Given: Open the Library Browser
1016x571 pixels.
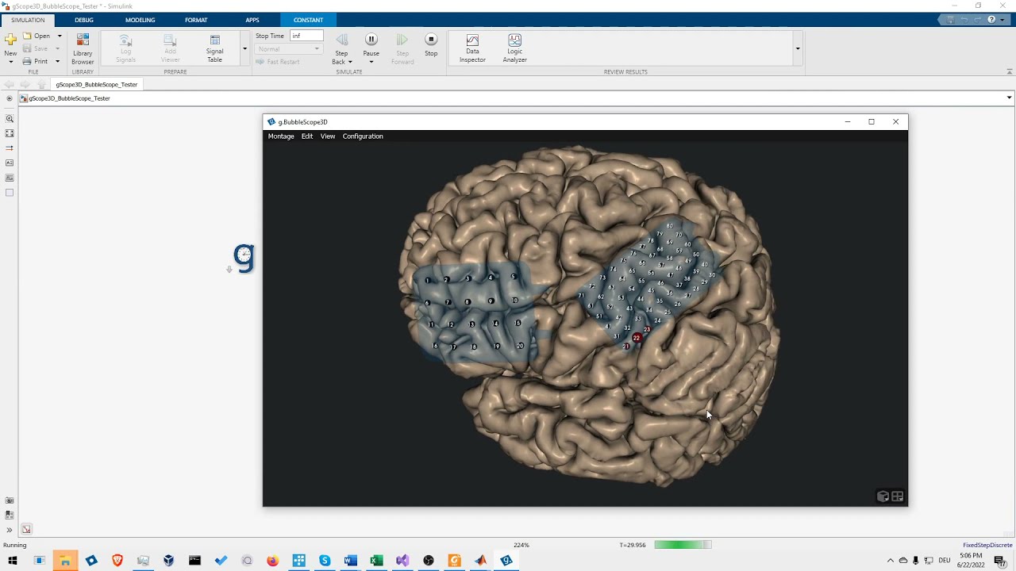Looking at the screenshot, I should (x=83, y=48).
